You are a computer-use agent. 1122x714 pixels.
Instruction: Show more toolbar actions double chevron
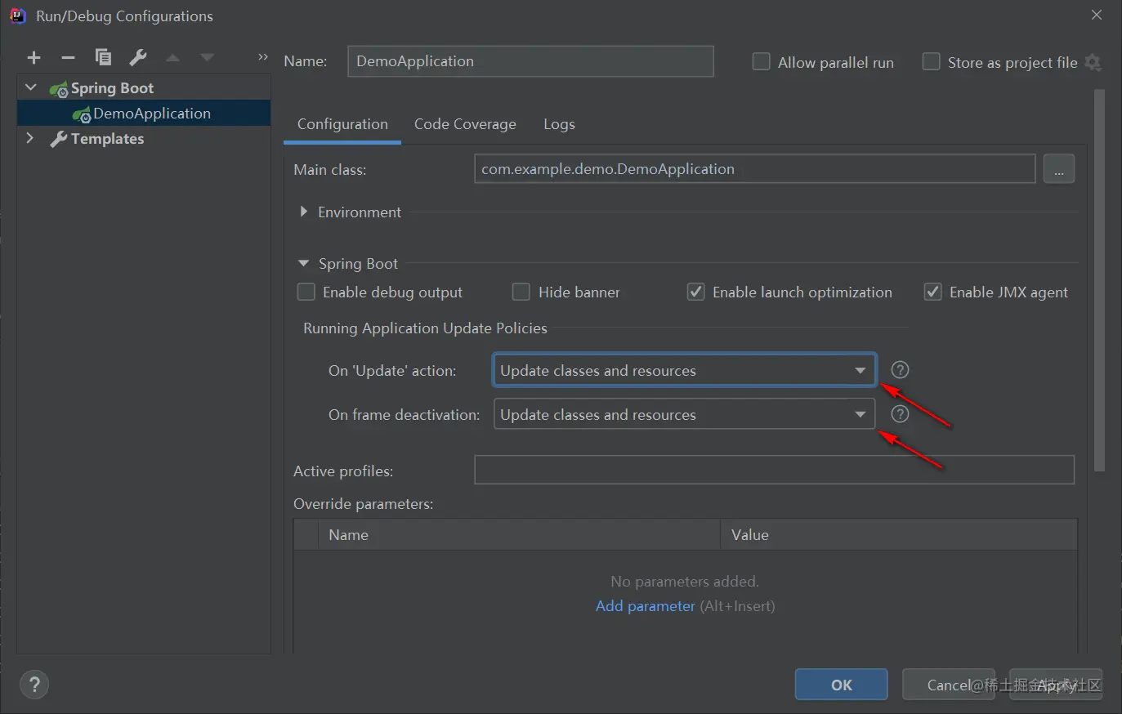(262, 56)
